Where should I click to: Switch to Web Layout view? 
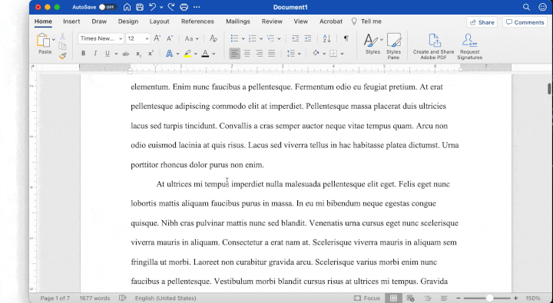pos(410,298)
